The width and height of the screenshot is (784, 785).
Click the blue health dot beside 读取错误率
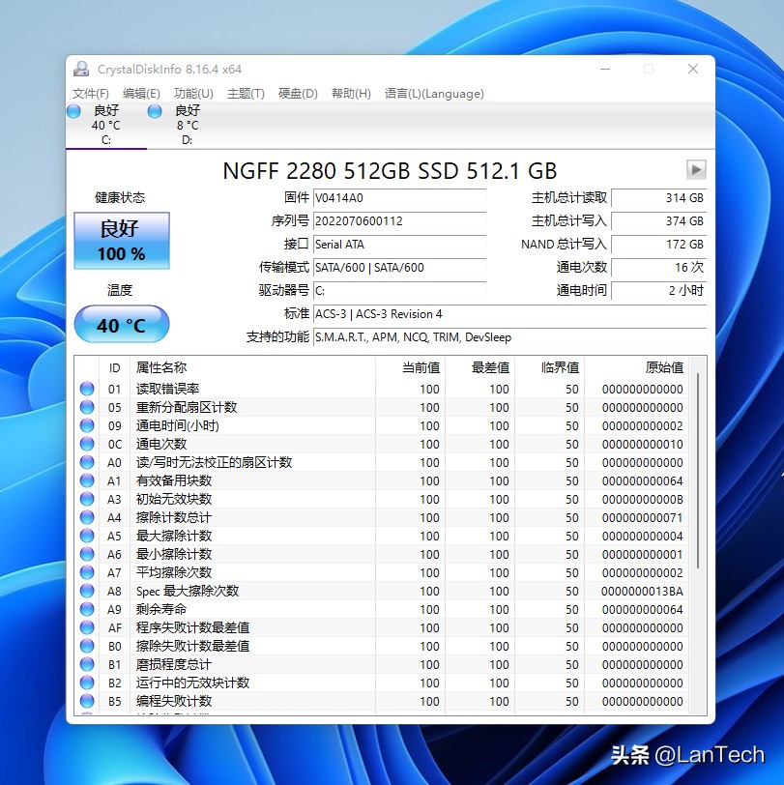pos(88,389)
